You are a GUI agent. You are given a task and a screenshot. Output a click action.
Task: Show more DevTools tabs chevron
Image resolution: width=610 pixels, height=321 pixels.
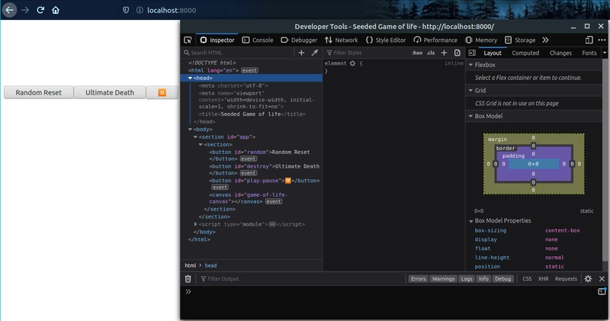[x=545, y=40]
